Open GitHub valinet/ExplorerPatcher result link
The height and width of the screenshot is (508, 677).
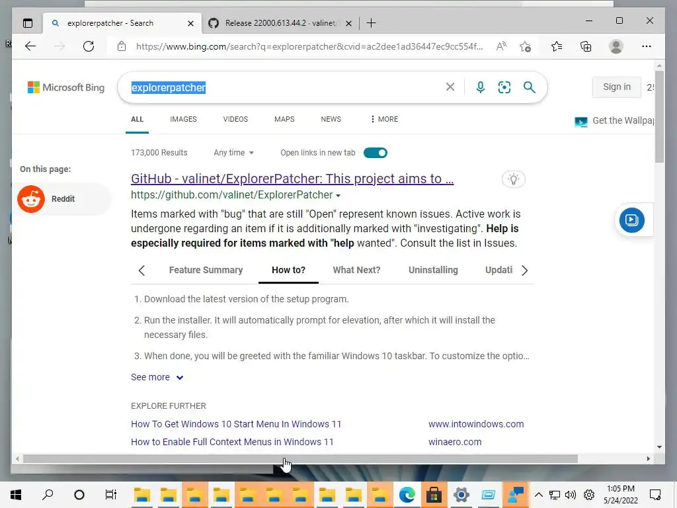[x=292, y=179]
